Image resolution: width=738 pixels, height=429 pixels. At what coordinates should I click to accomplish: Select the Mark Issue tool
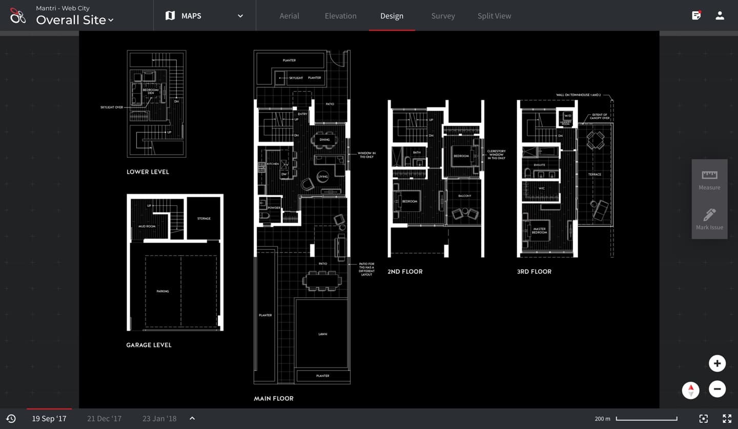[x=710, y=219]
